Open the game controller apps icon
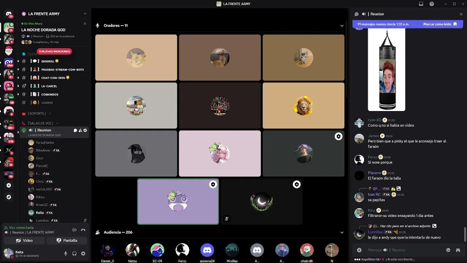 tap(458, 250)
